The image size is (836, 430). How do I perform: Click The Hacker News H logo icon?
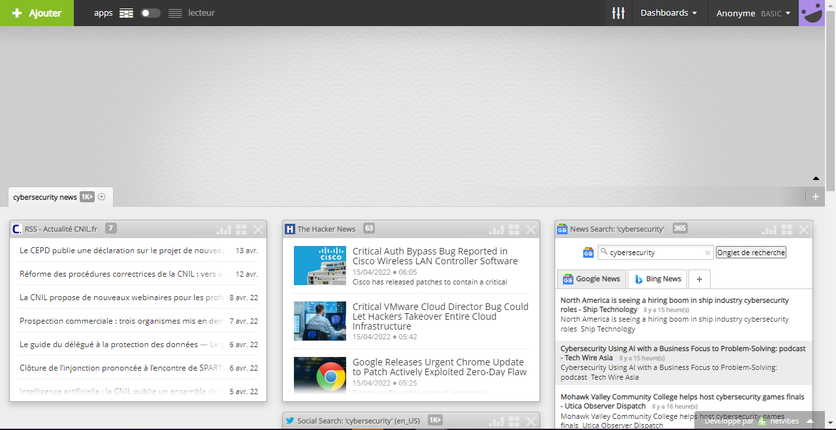coord(290,229)
